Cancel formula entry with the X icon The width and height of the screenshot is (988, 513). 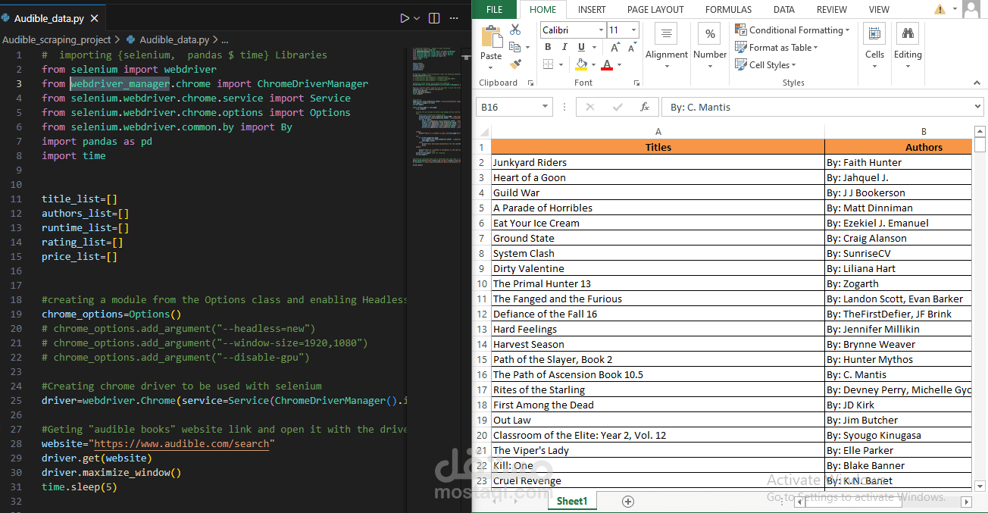pyautogui.click(x=590, y=107)
